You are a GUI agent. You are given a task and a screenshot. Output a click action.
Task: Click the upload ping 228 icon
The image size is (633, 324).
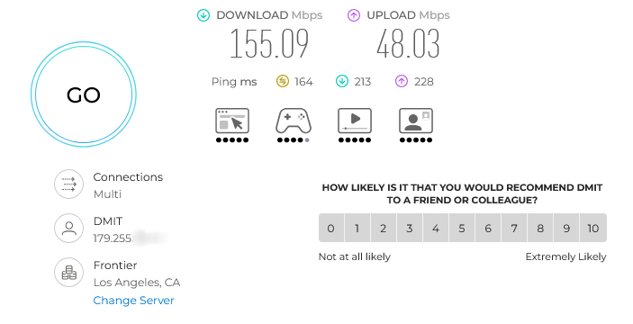point(402,81)
